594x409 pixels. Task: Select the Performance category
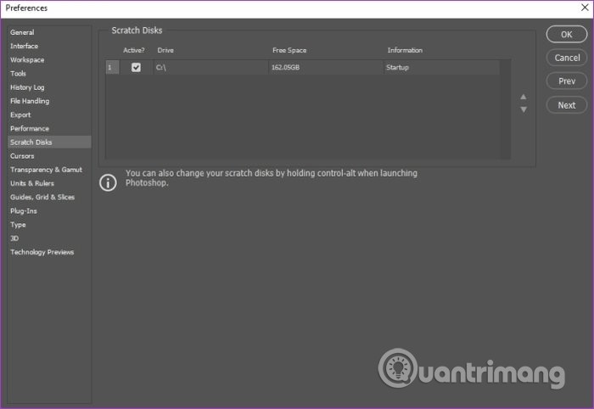pyautogui.click(x=30, y=128)
